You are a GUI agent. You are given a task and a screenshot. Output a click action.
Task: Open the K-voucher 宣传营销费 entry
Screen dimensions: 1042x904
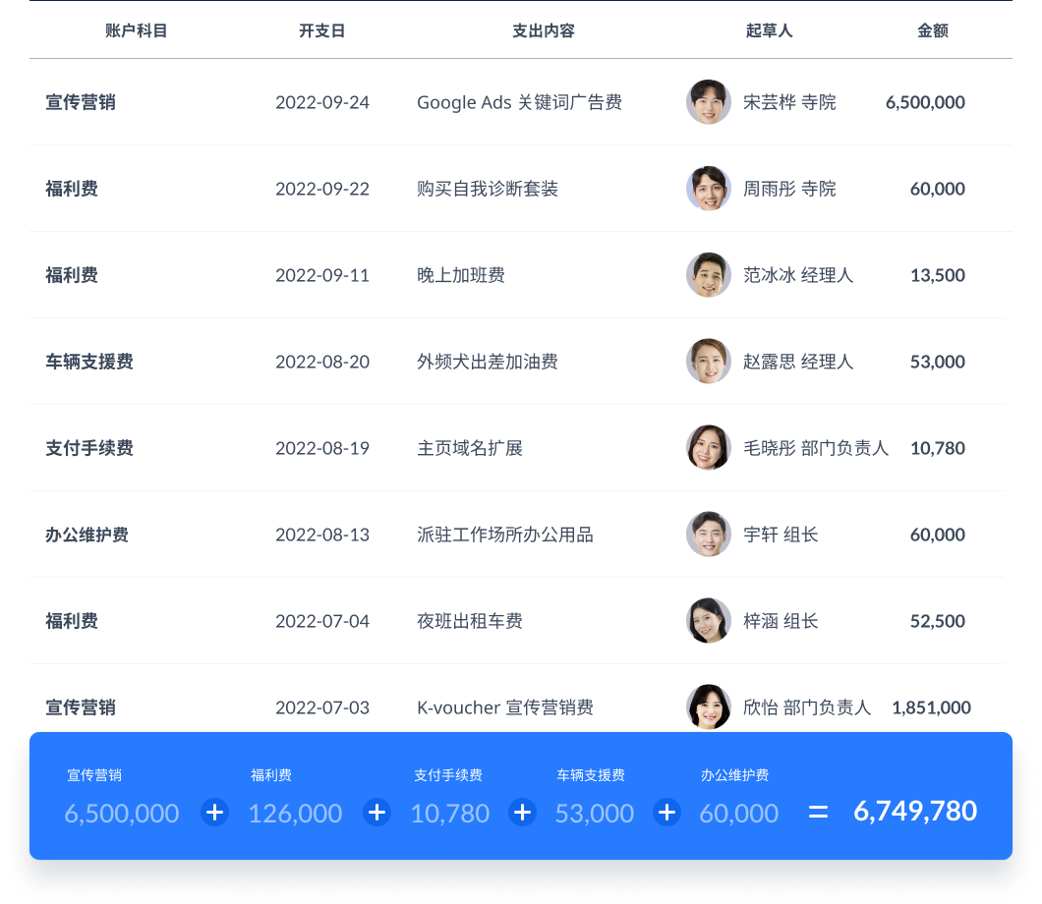point(504,707)
